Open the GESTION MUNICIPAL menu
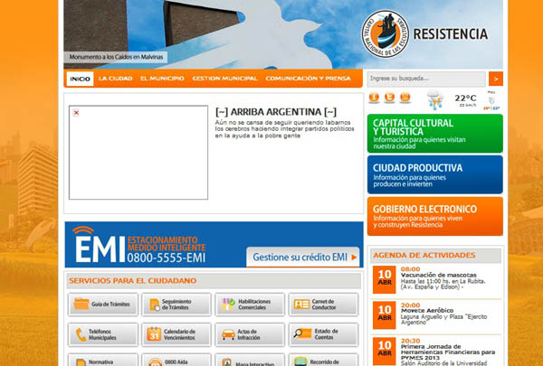This screenshot has height=366, width=543. point(225,79)
